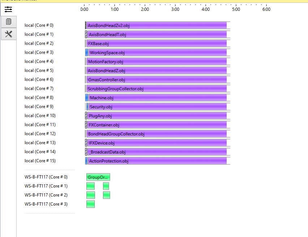Screen dimensions: 308x237
Task: Select the MotionFactory.obj build bar
Action: (155, 61)
